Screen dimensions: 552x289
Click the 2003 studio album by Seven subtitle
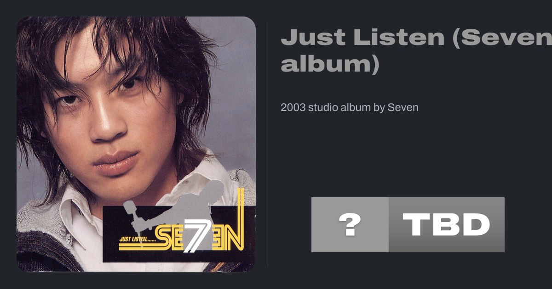[x=350, y=108]
